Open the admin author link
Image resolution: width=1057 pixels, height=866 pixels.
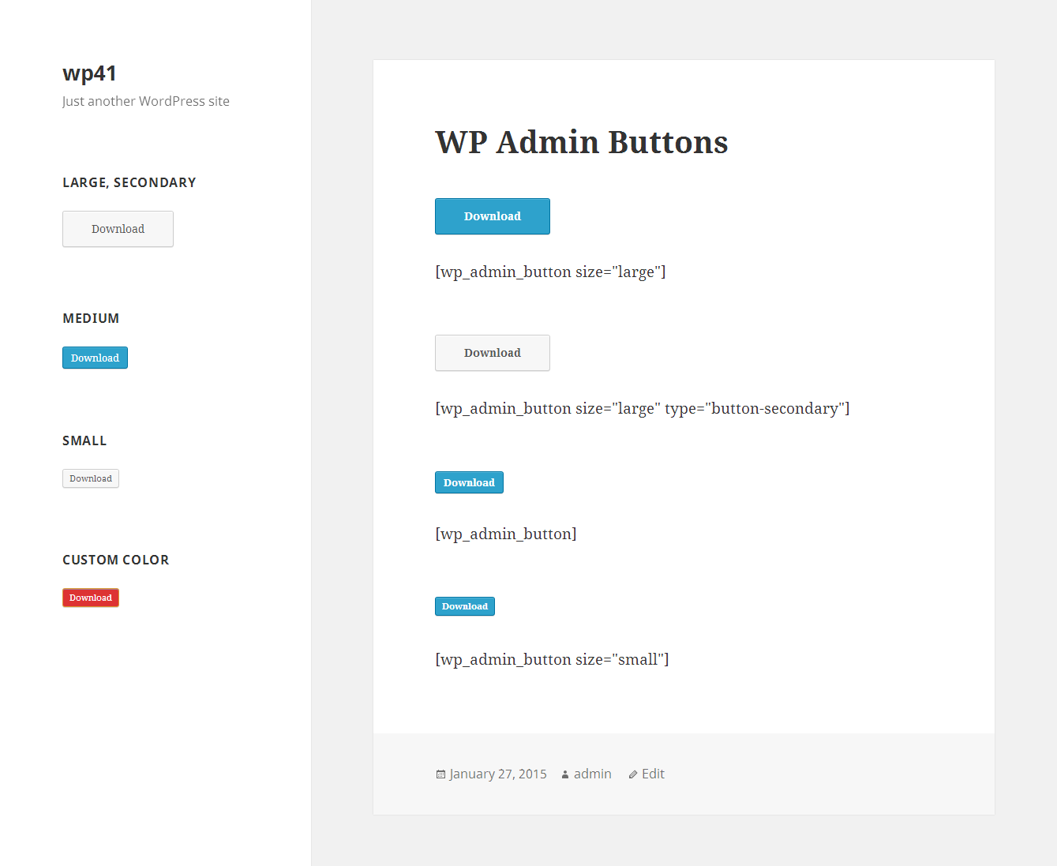click(x=593, y=774)
